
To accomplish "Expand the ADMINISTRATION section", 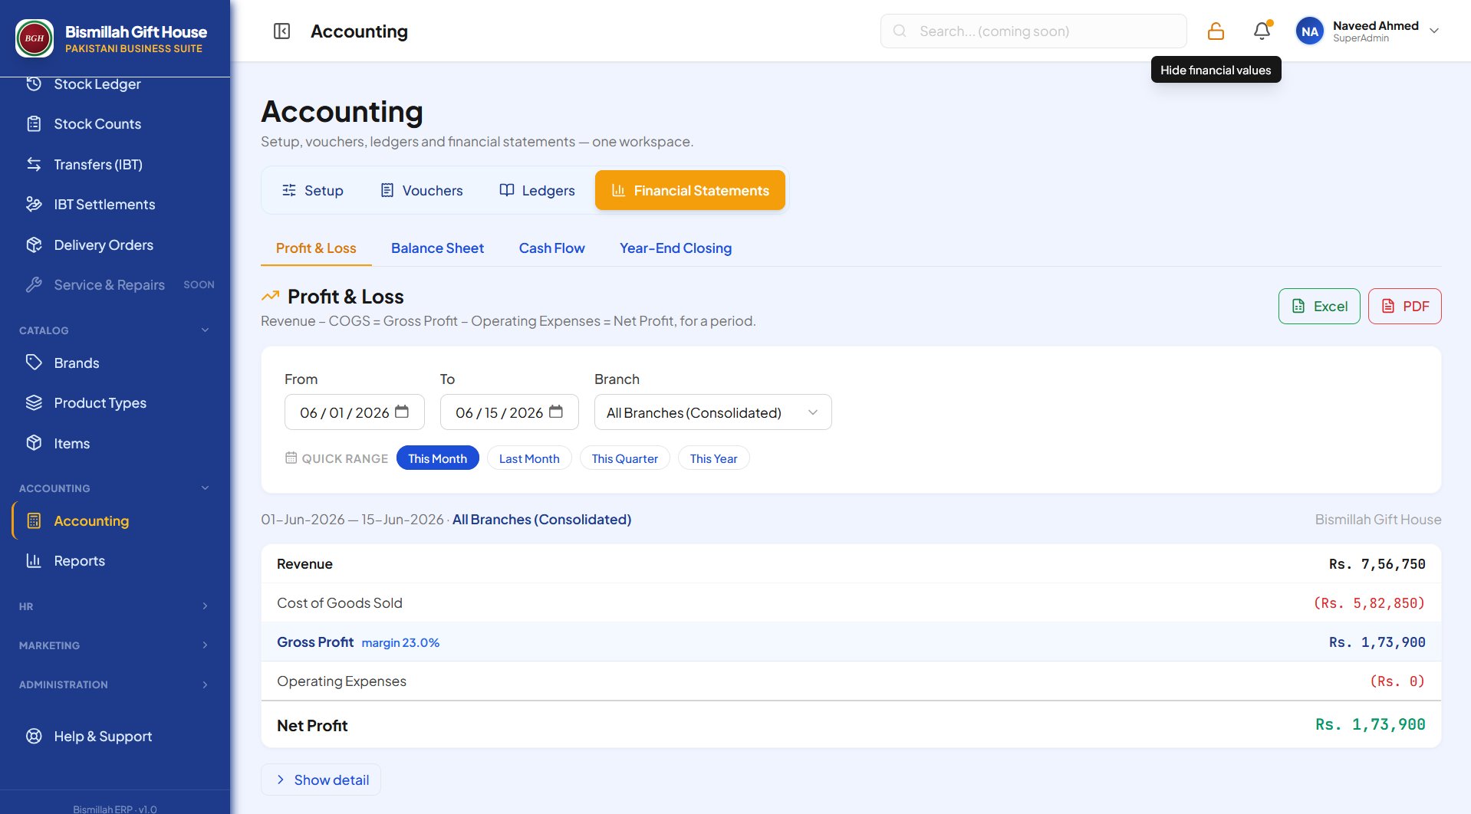I will tap(205, 684).
